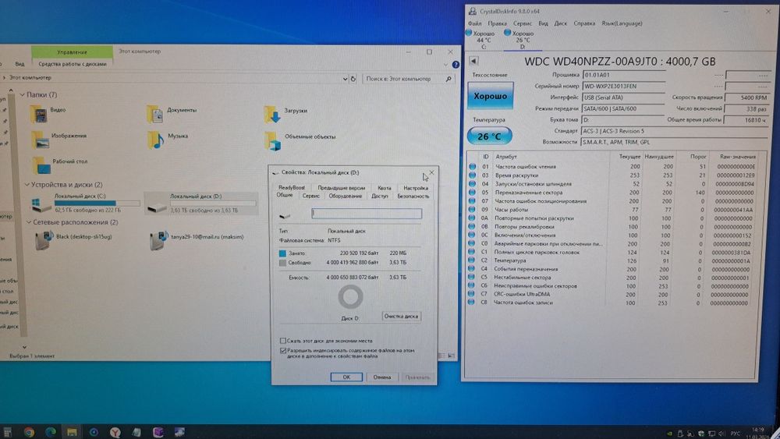Switch to Квота tab
Viewport: 780px width, 439px height.
[x=384, y=188]
